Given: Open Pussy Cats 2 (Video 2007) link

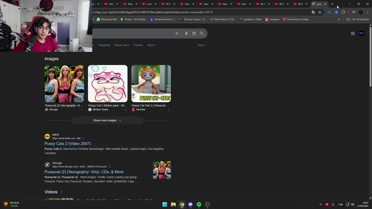Looking at the screenshot, I should (x=67, y=144).
